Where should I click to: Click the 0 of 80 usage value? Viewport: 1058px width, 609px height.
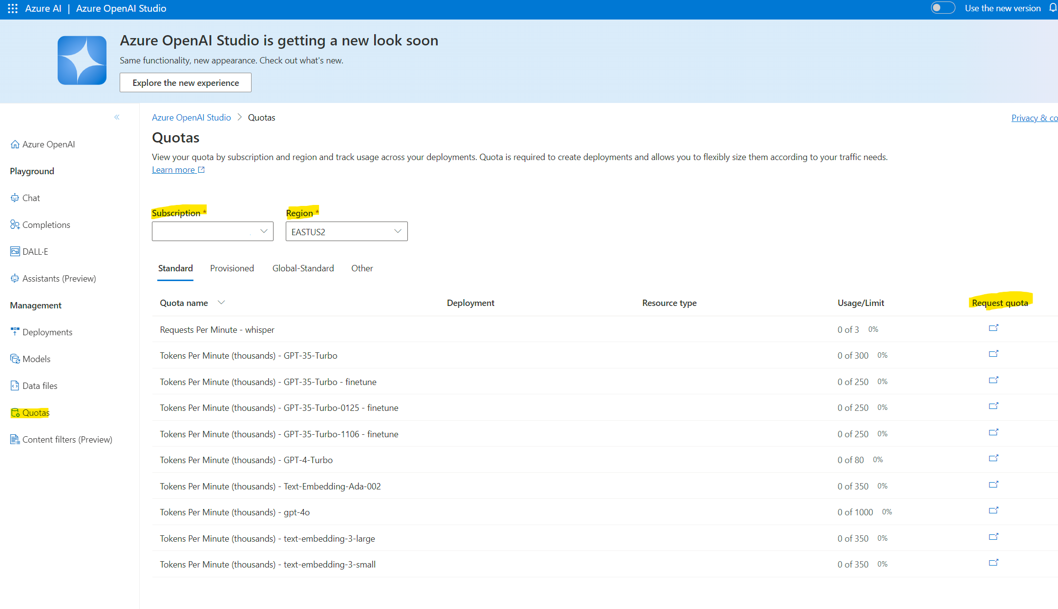click(850, 460)
